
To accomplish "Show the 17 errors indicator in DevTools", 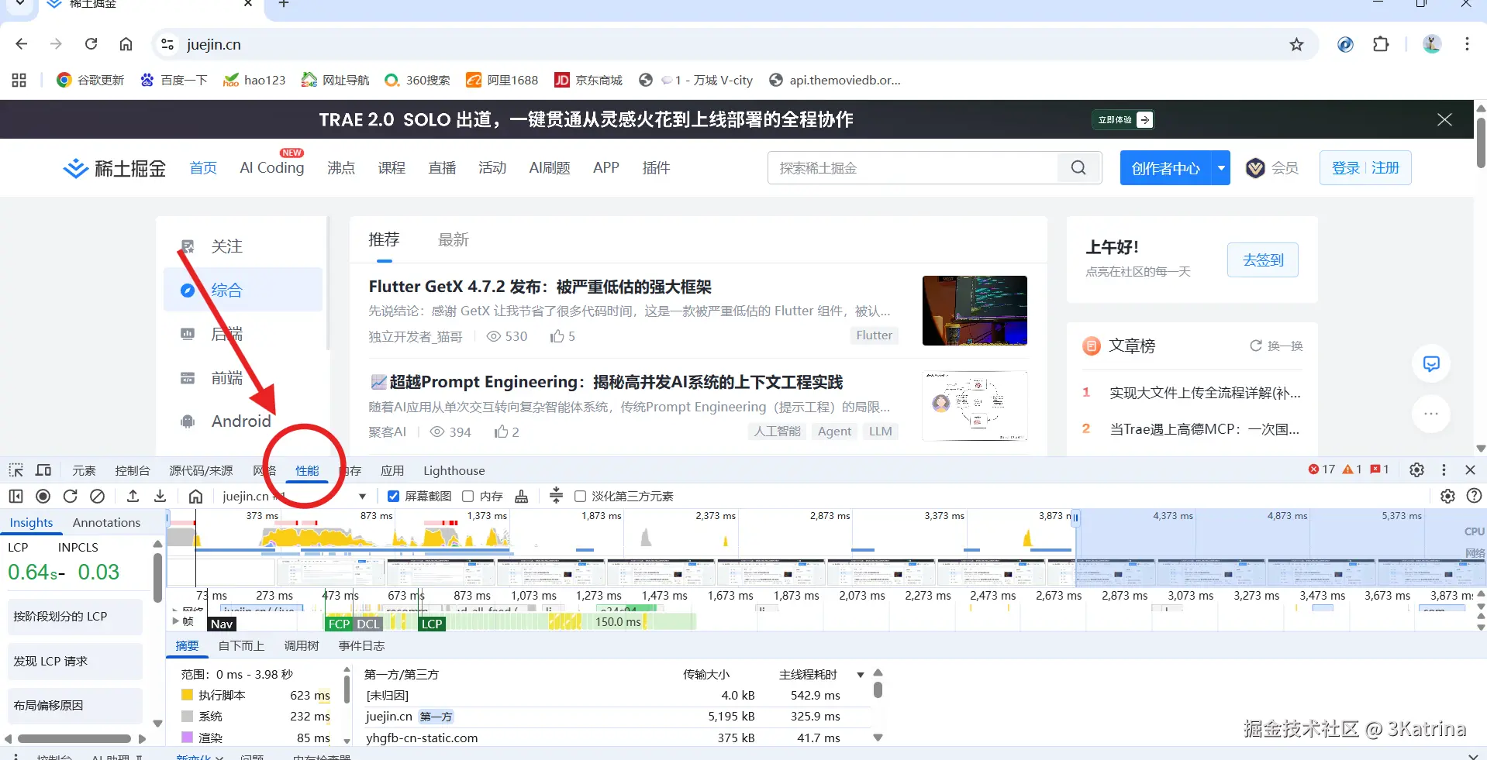I will click(1322, 469).
